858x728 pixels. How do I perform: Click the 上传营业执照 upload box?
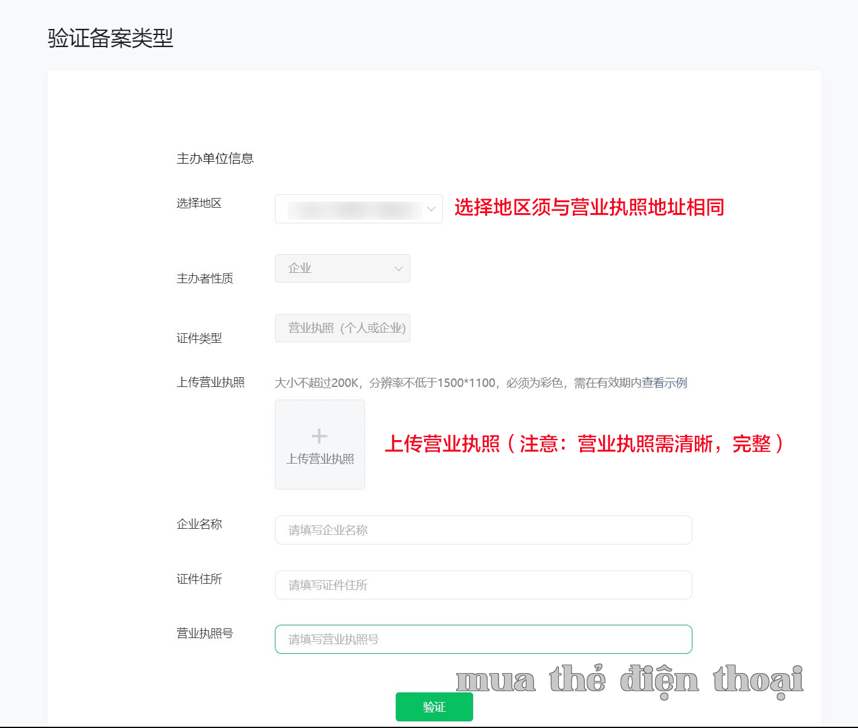pyautogui.click(x=320, y=444)
